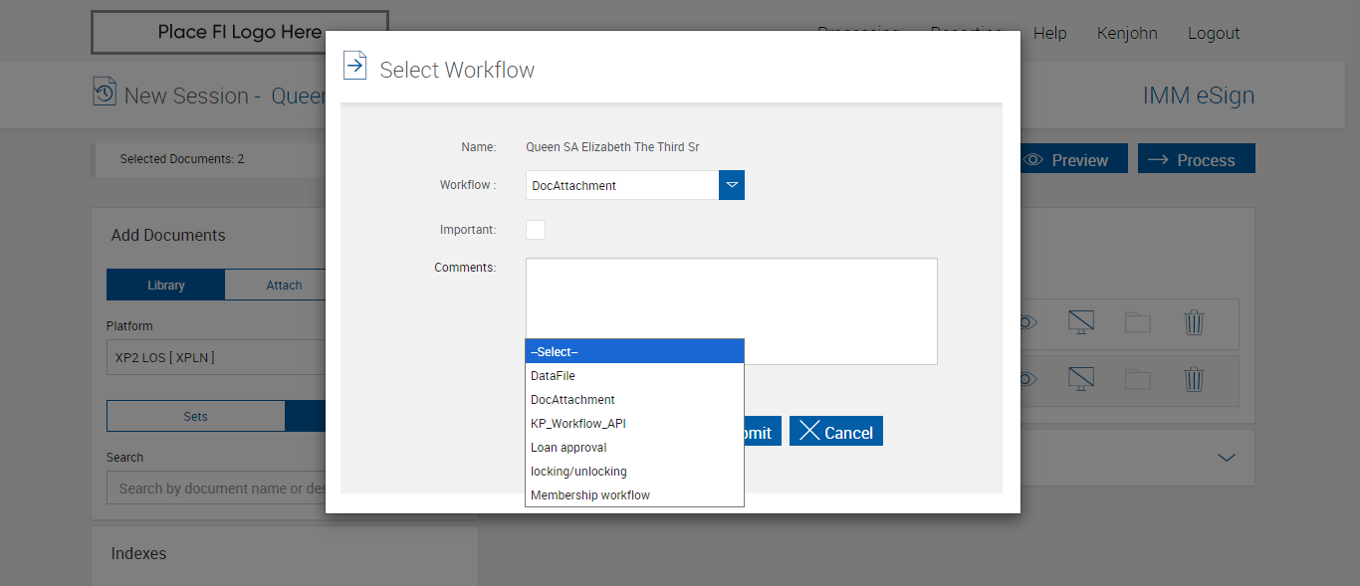Delete the first selected document with trash icon
This screenshot has width=1360, height=586.
[1194, 322]
